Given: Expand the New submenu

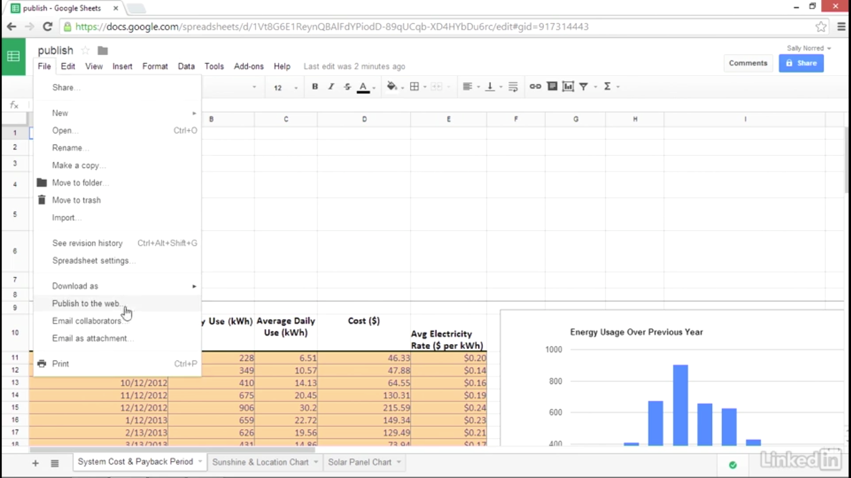Looking at the screenshot, I should coord(117,113).
